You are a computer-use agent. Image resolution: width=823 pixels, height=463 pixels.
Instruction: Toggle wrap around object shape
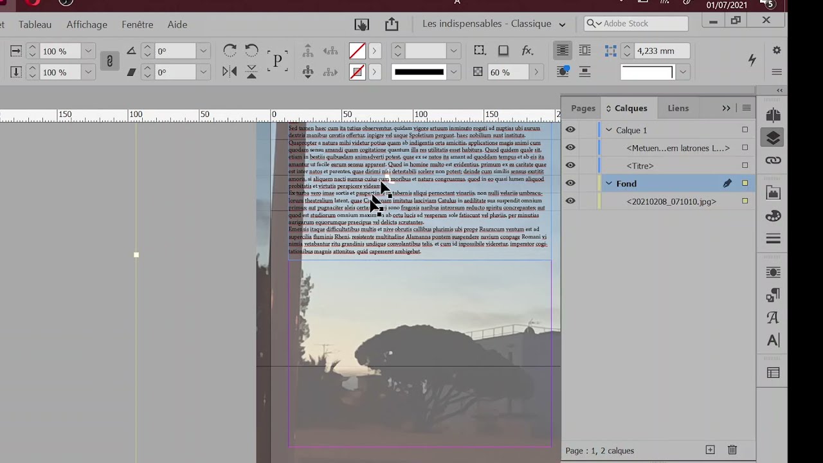coord(563,72)
